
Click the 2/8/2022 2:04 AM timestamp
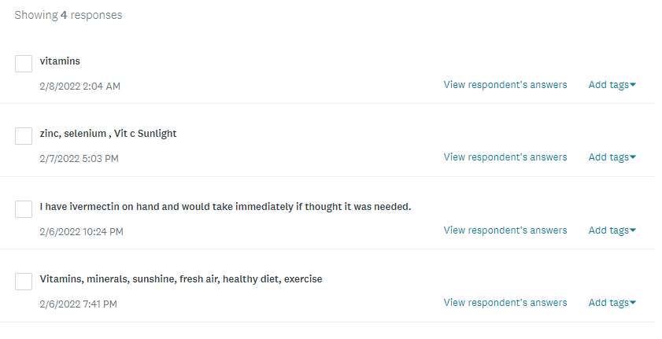pos(80,86)
